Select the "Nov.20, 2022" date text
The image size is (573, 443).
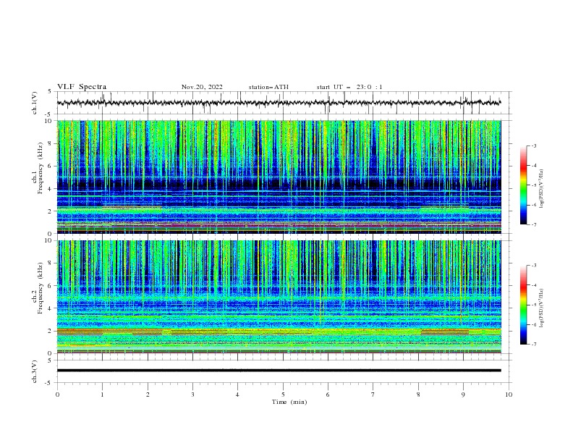point(202,87)
